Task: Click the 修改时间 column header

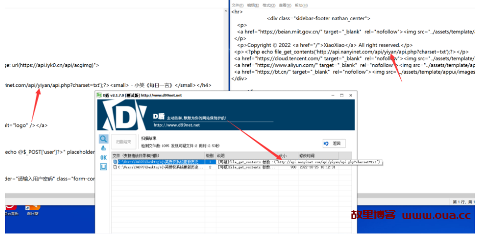Action: click(x=318, y=155)
